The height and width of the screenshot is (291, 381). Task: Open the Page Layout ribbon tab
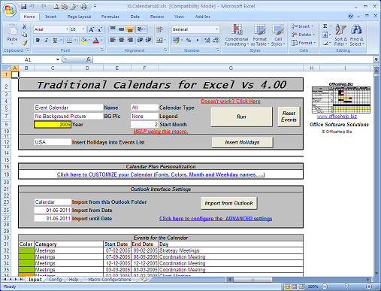pyautogui.click(x=79, y=17)
